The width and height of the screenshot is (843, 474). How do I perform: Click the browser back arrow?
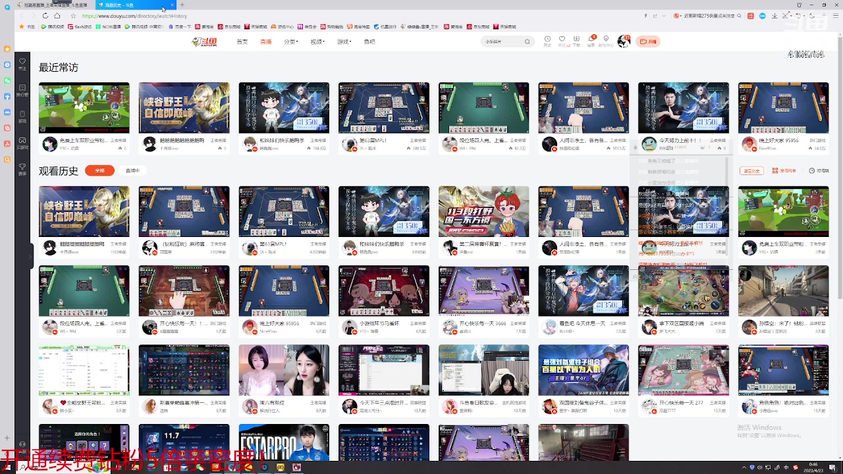(21, 16)
